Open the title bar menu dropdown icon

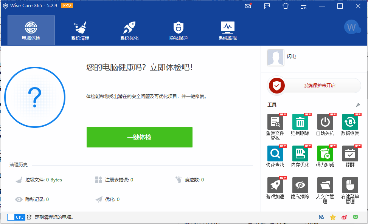[304, 6]
